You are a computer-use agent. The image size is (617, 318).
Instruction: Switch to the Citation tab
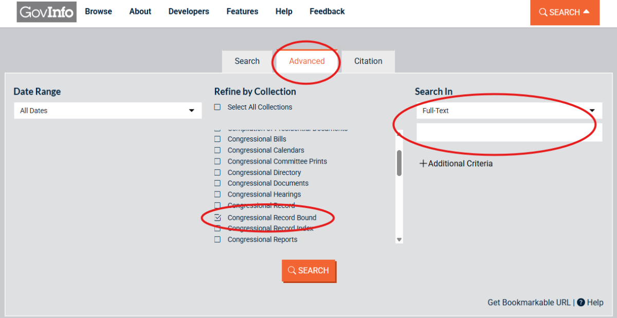368,61
